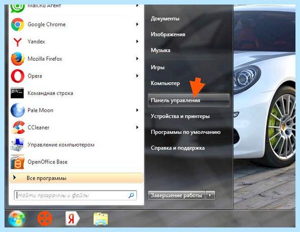The width and height of the screenshot is (300, 232).
Task: Click the Pale Moon globe icon
Action: click(17, 110)
